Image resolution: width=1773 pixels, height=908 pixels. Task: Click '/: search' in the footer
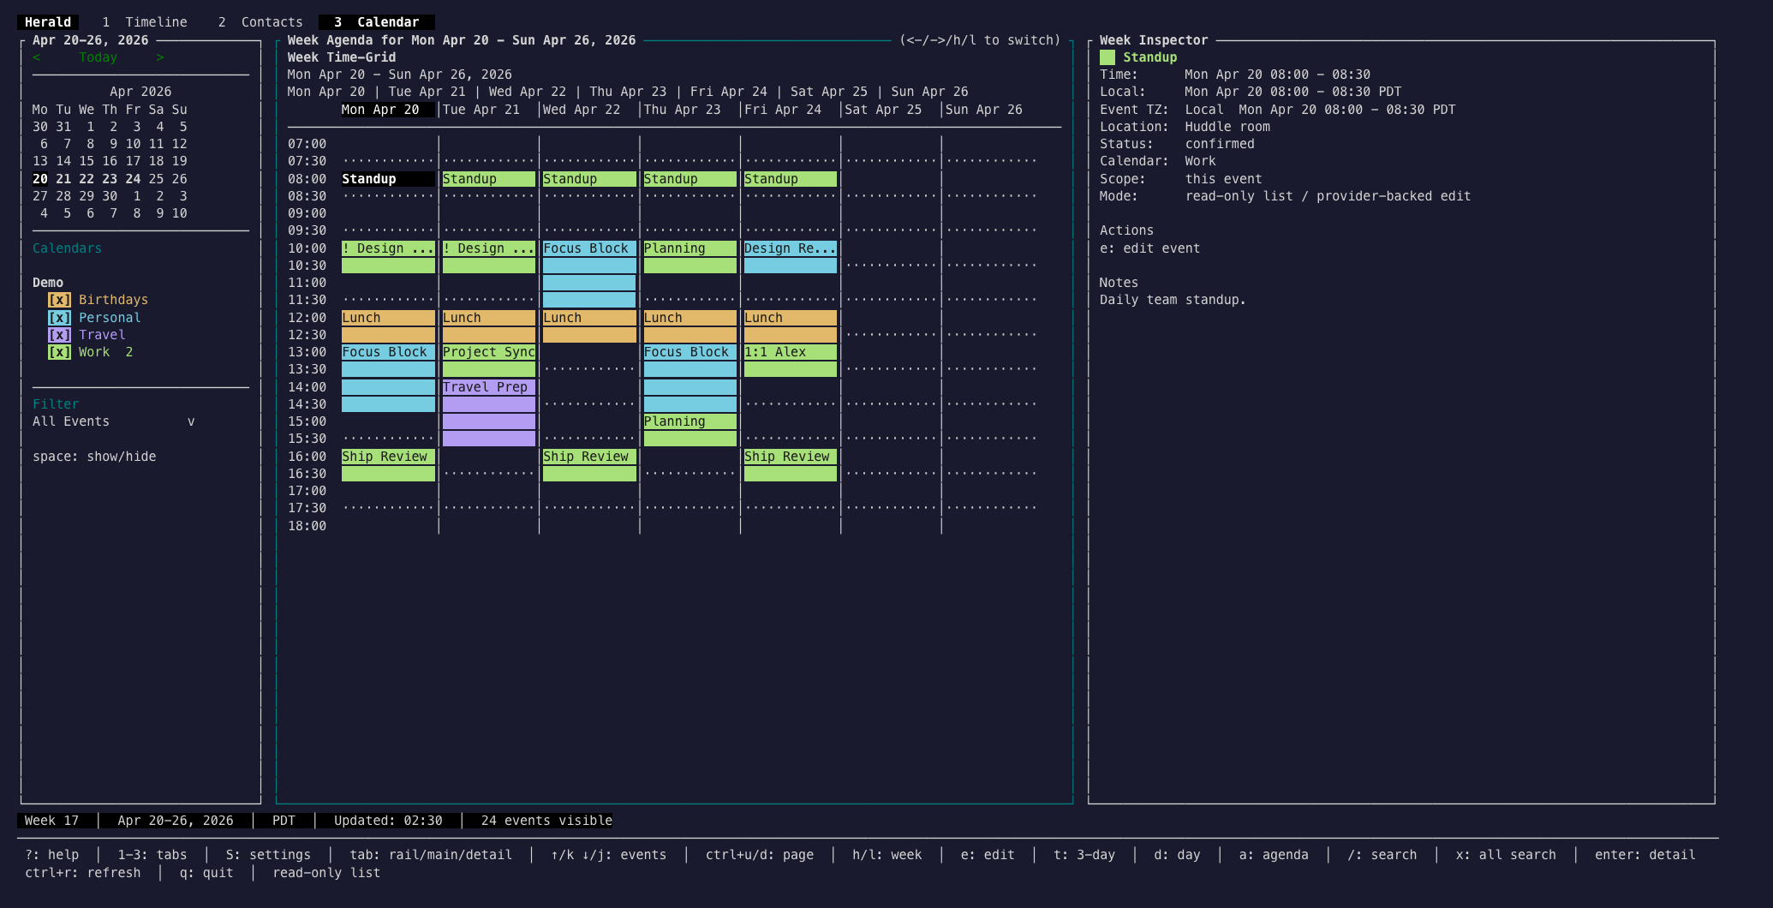tap(1382, 855)
